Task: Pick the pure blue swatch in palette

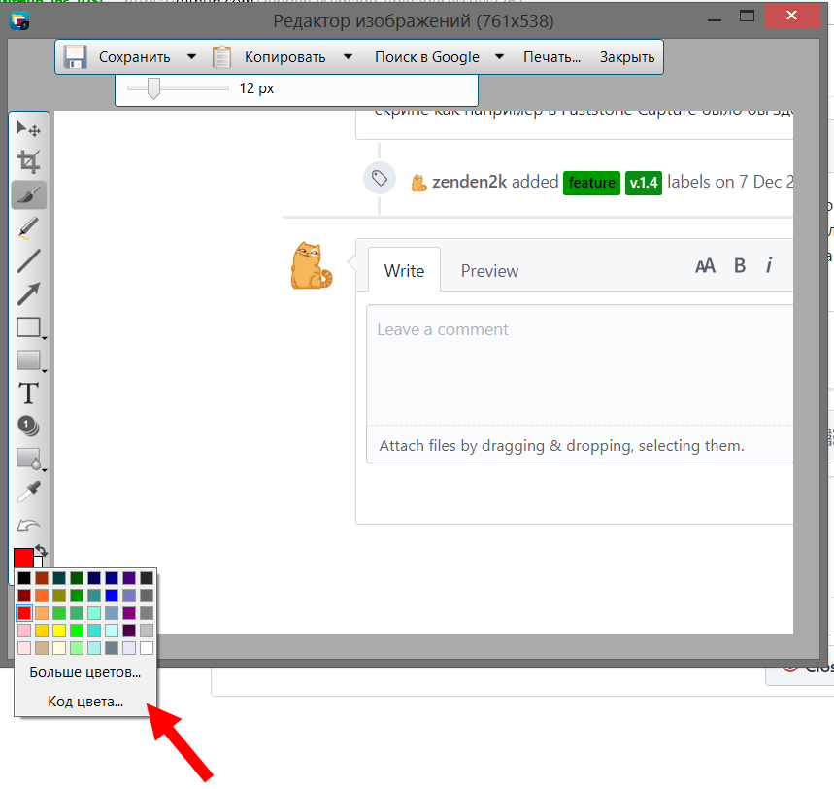Action: point(112,596)
